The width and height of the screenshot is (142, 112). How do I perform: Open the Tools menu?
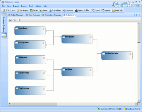point(31,6)
